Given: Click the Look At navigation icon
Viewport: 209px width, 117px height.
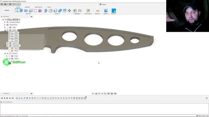Looking at the screenshot, I should 96,94.
